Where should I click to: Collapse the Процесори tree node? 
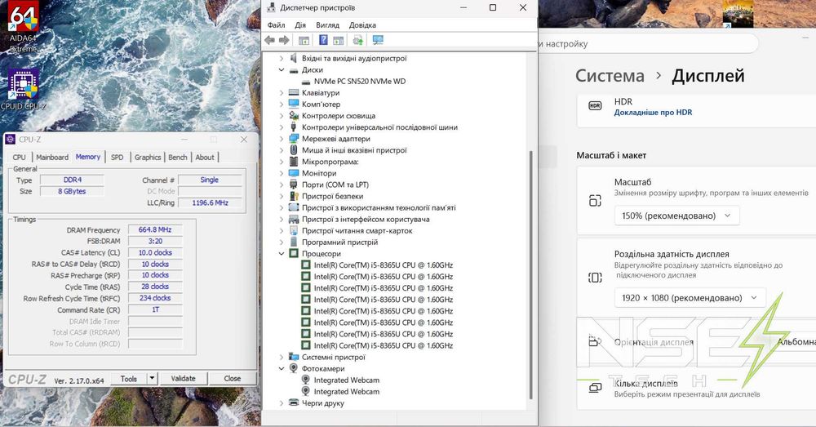[282, 254]
